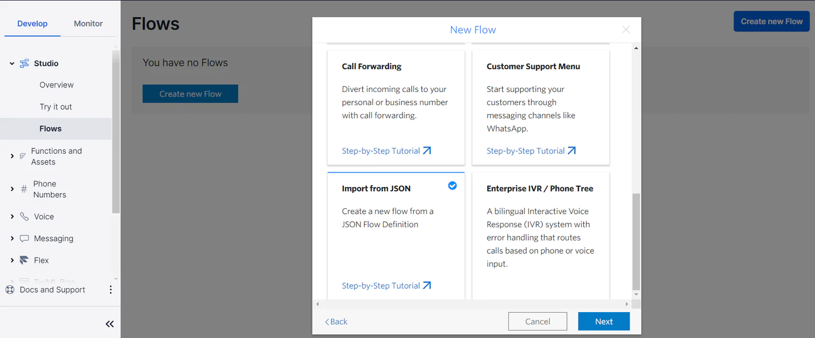The width and height of the screenshot is (815, 338).
Task: Collapse sidebar with double-chevron icon
Action: click(x=110, y=324)
